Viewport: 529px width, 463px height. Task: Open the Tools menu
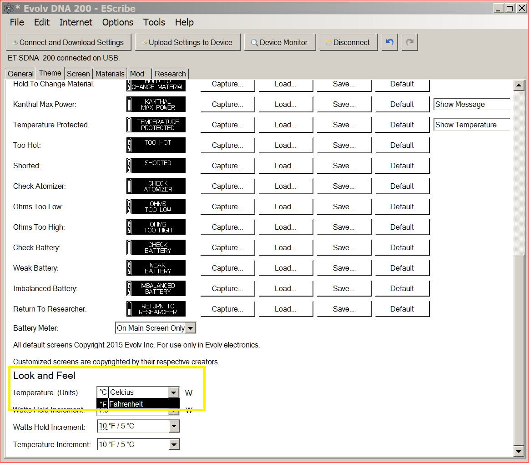(154, 22)
